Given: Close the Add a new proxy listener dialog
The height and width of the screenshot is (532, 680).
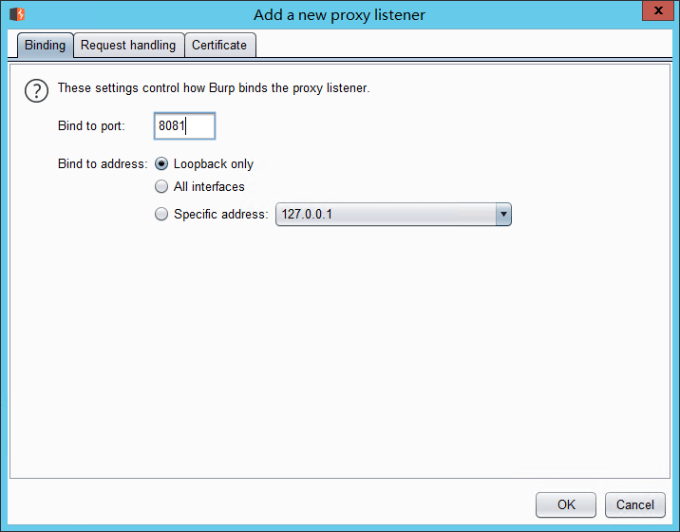Looking at the screenshot, I should pyautogui.click(x=658, y=10).
